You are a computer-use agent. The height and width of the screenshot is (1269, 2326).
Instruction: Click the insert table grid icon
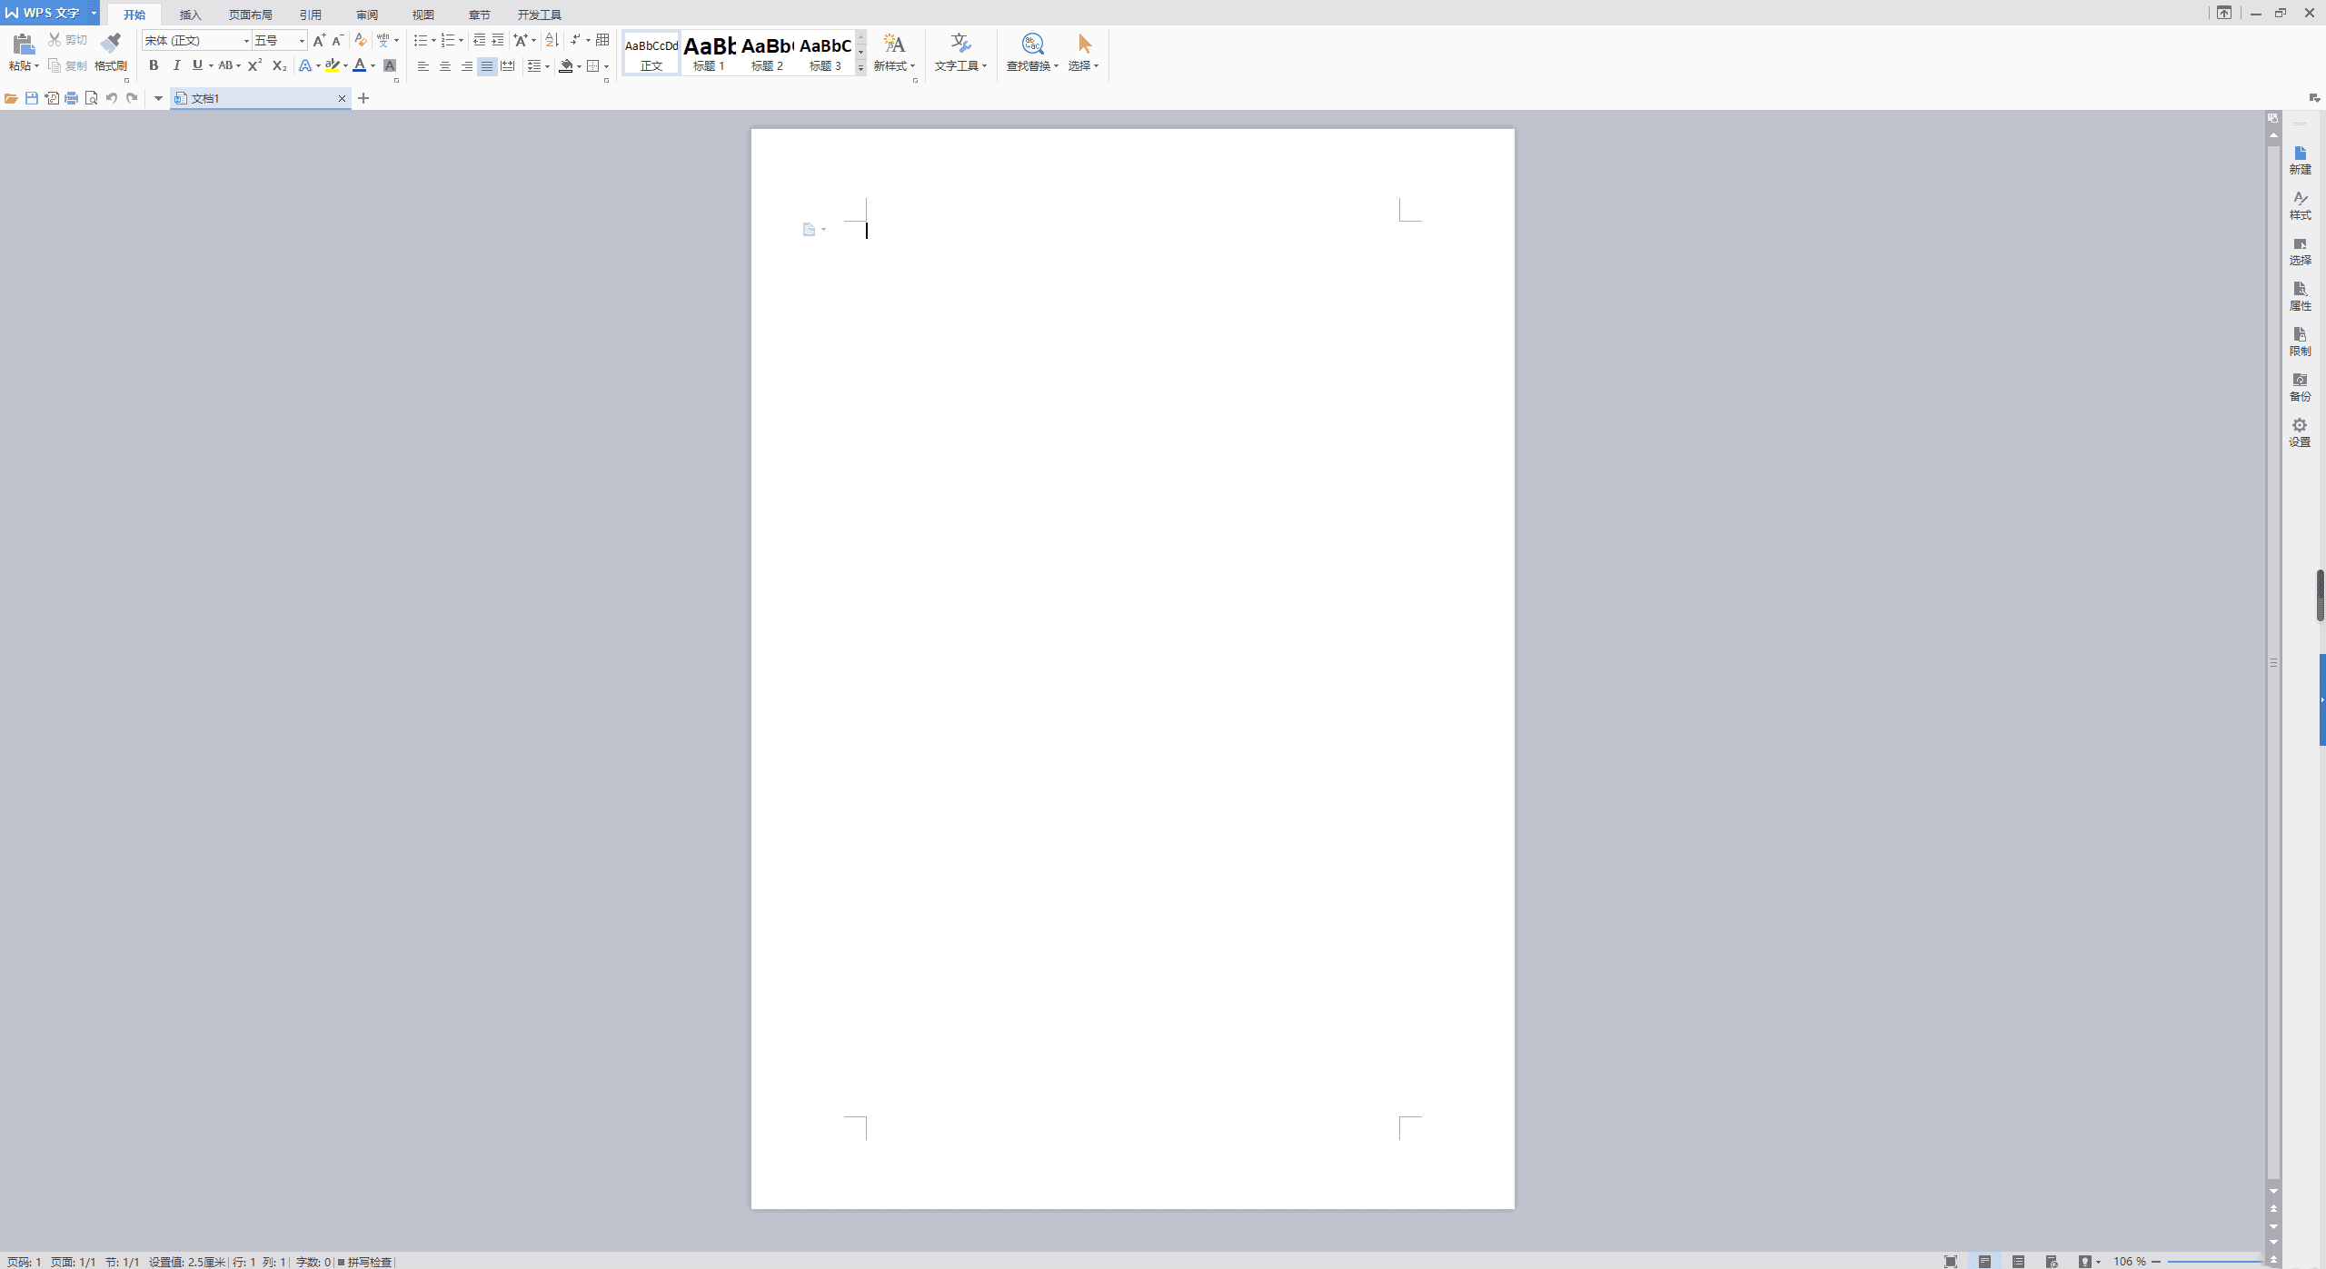(x=602, y=40)
